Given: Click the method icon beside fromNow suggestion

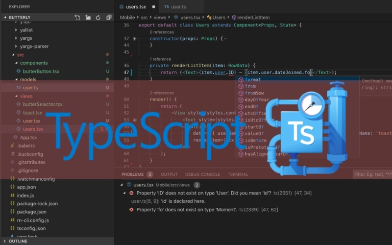Looking at the screenshot, I should (241, 93).
